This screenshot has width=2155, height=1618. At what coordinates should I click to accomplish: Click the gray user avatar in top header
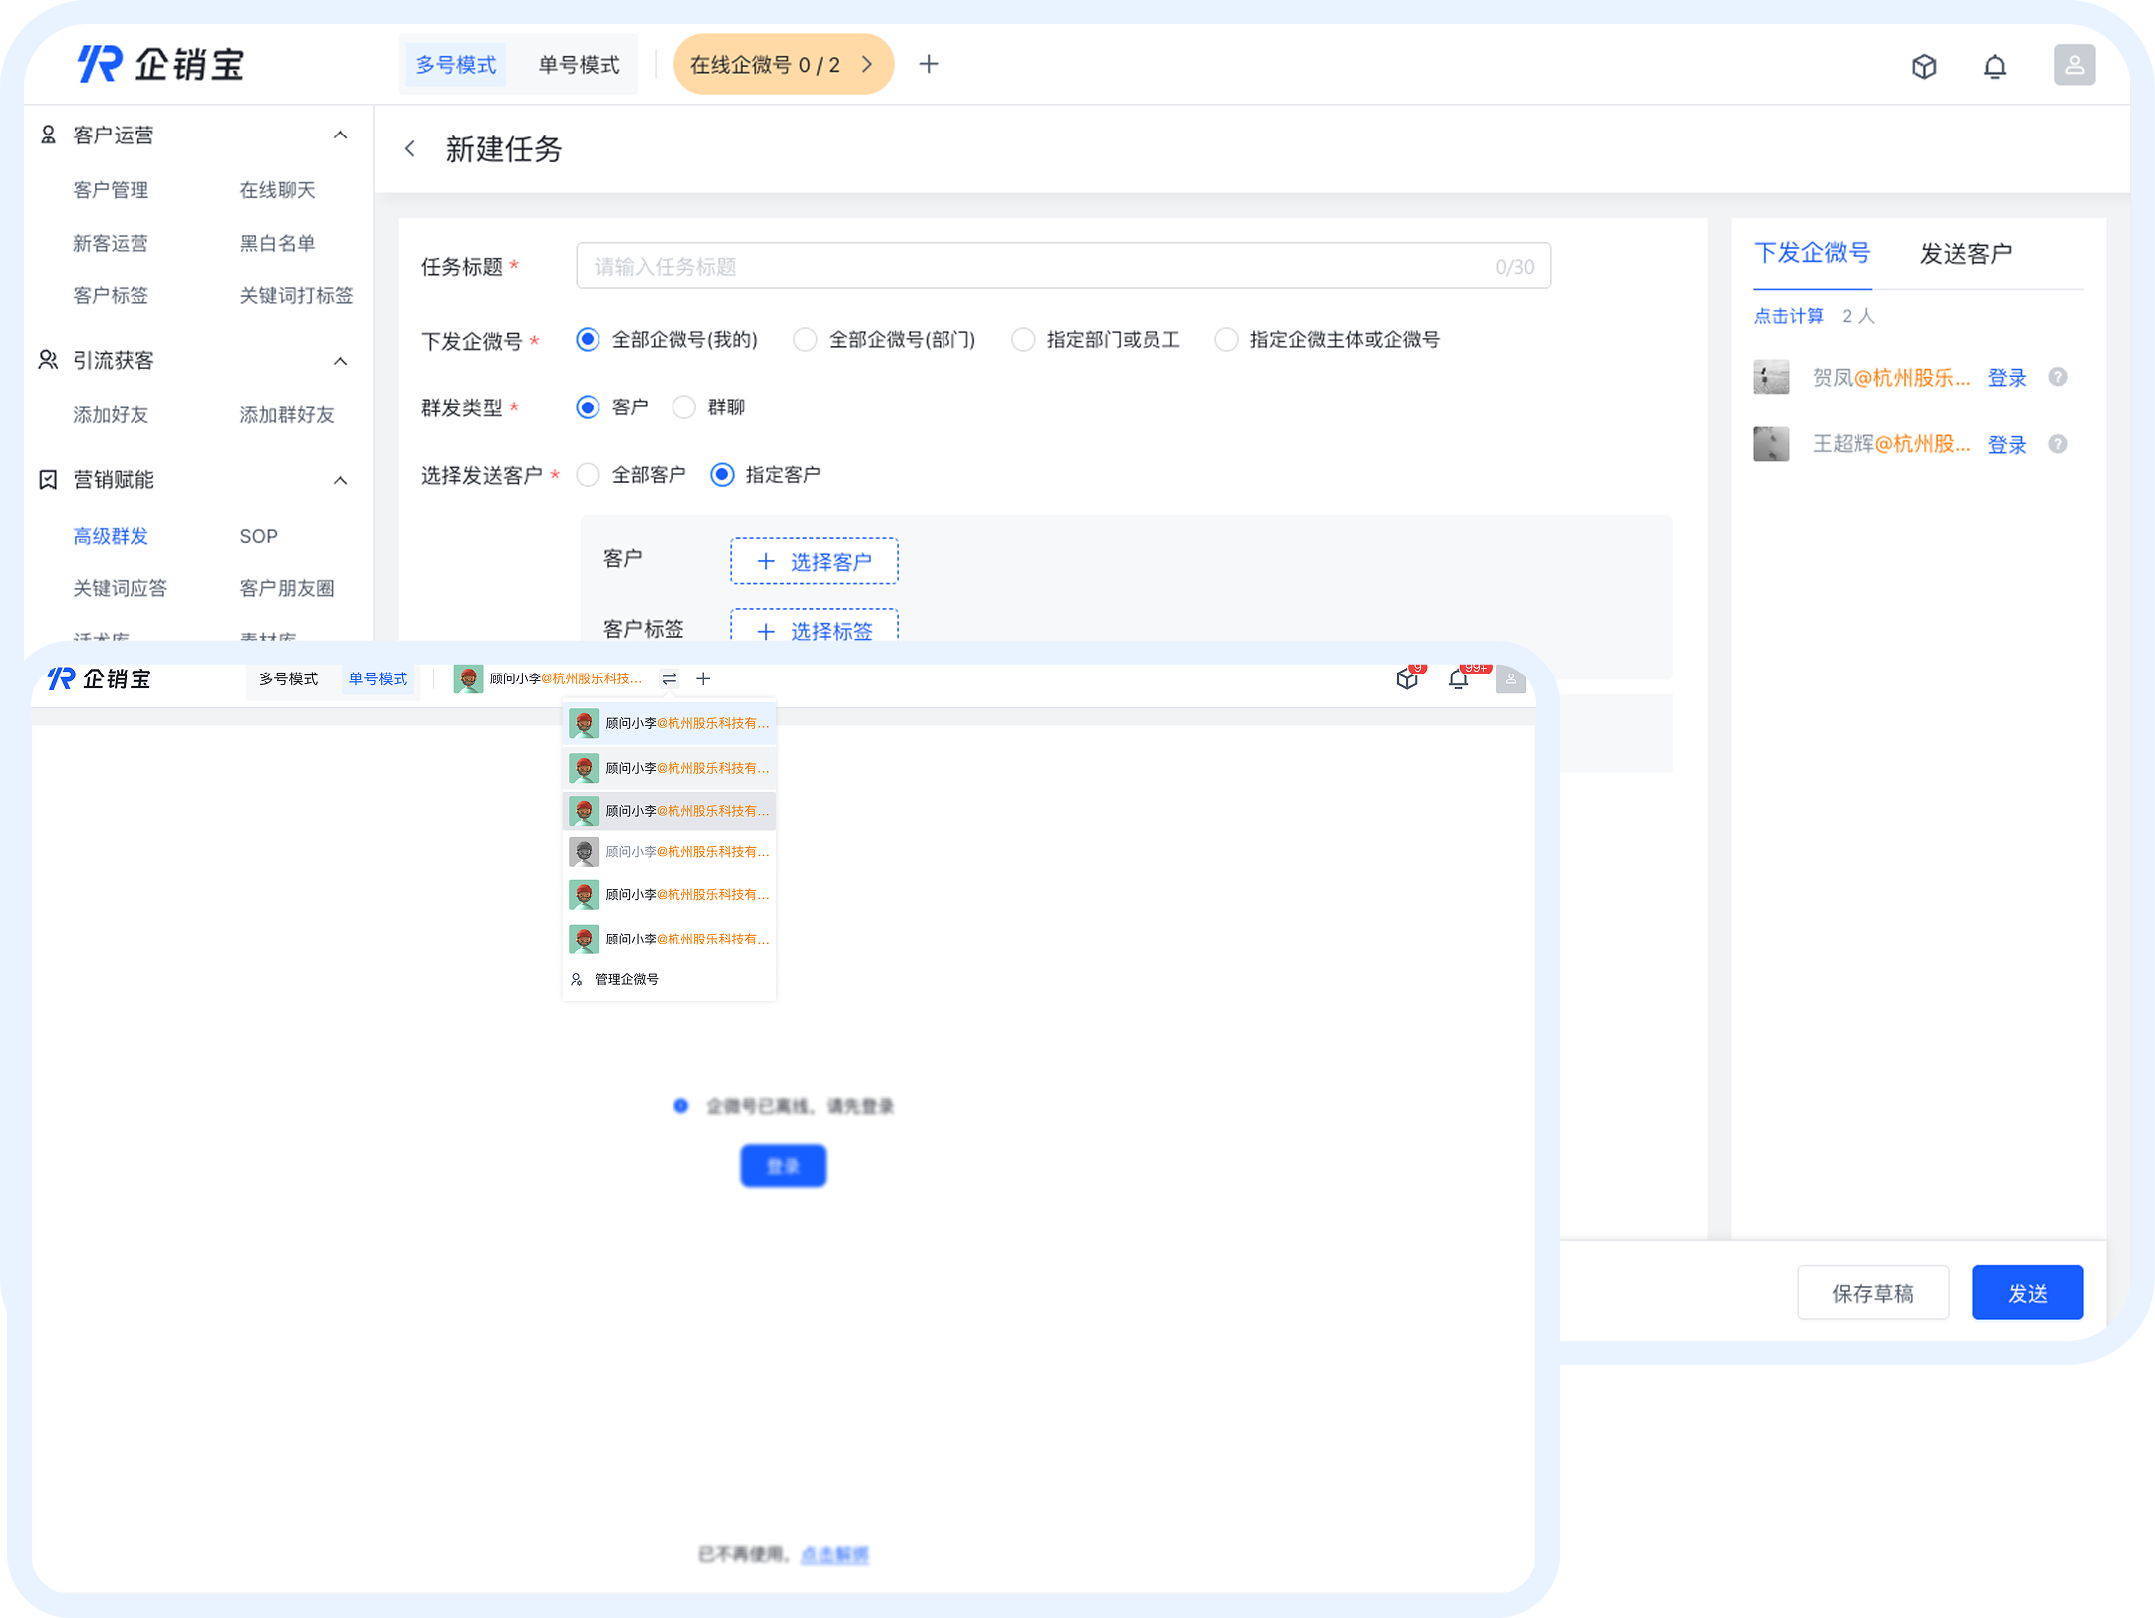pyautogui.click(x=2073, y=65)
